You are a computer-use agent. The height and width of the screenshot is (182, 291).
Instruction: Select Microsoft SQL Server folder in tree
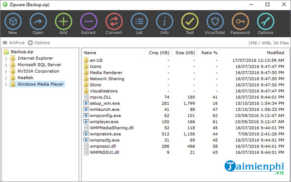[x=36, y=65]
